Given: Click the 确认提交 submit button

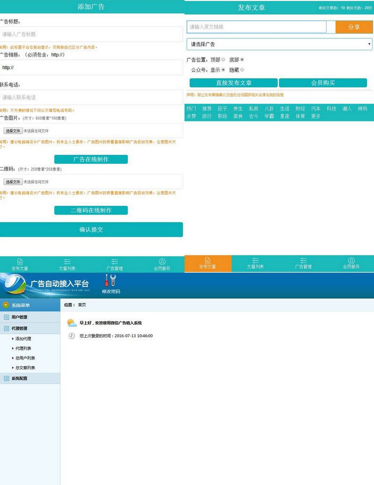Looking at the screenshot, I should pyautogui.click(x=92, y=230).
